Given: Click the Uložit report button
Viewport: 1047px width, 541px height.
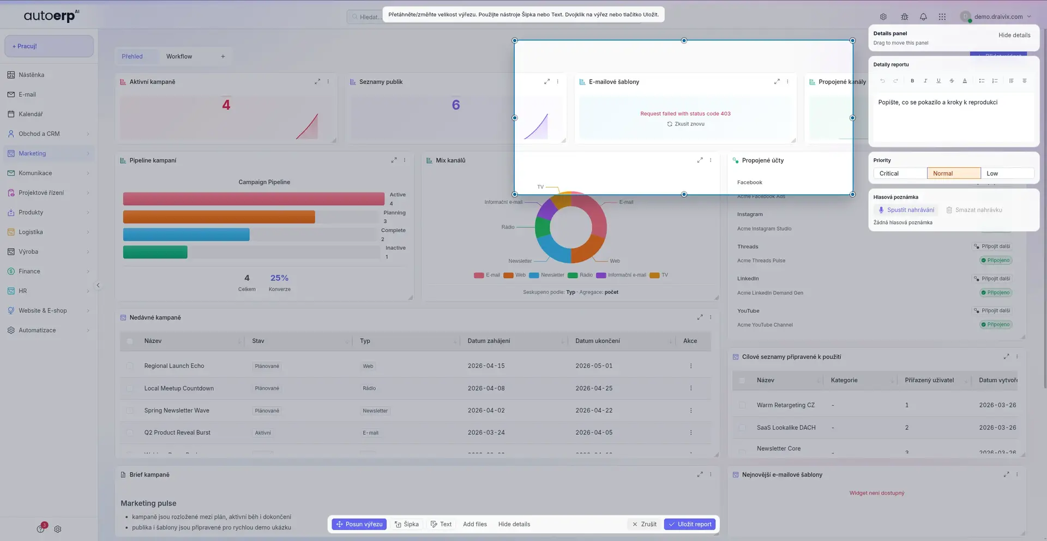Looking at the screenshot, I should coord(689,524).
